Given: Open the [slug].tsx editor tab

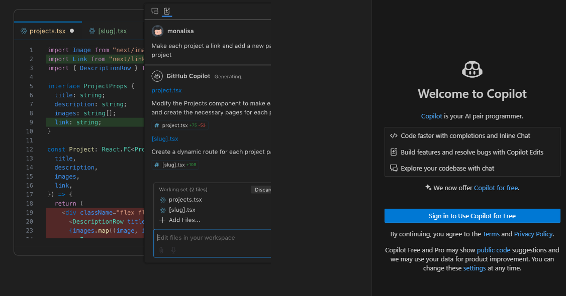Looking at the screenshot, I should tap(112, 31).
